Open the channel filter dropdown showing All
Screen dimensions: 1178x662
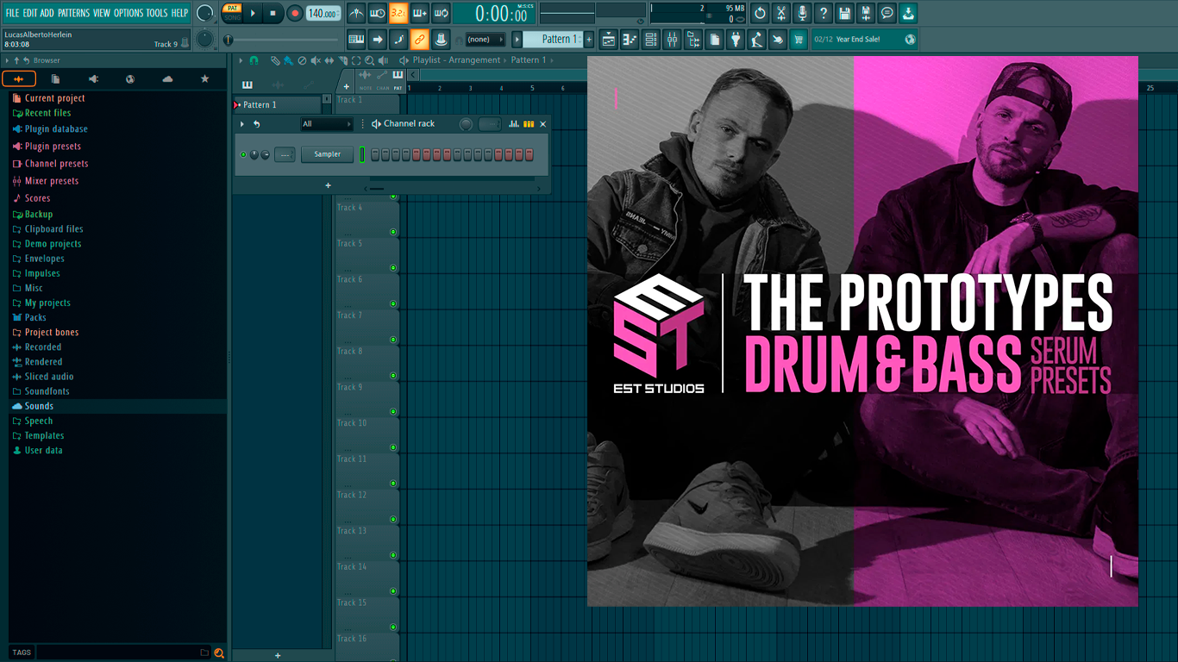pos(326,124)
